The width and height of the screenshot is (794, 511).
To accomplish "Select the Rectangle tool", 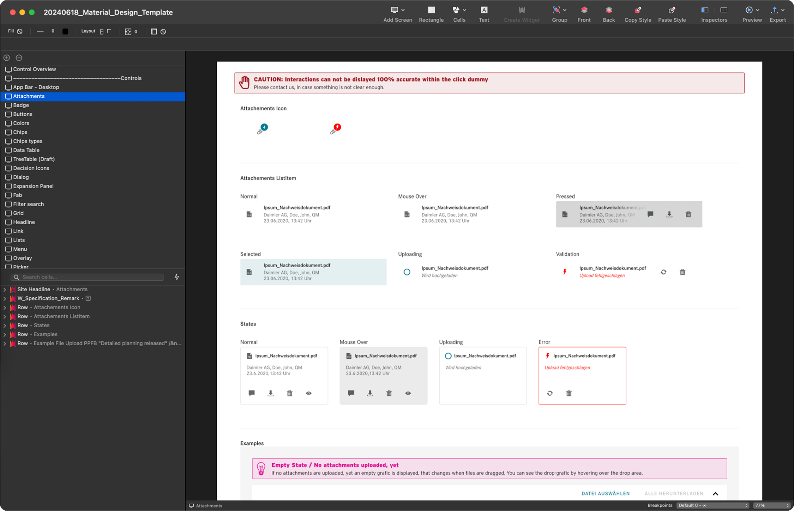I will click(431, 10).
